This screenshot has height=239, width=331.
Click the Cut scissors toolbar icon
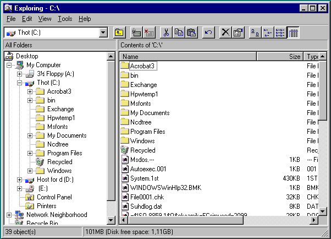pos(166,32)
